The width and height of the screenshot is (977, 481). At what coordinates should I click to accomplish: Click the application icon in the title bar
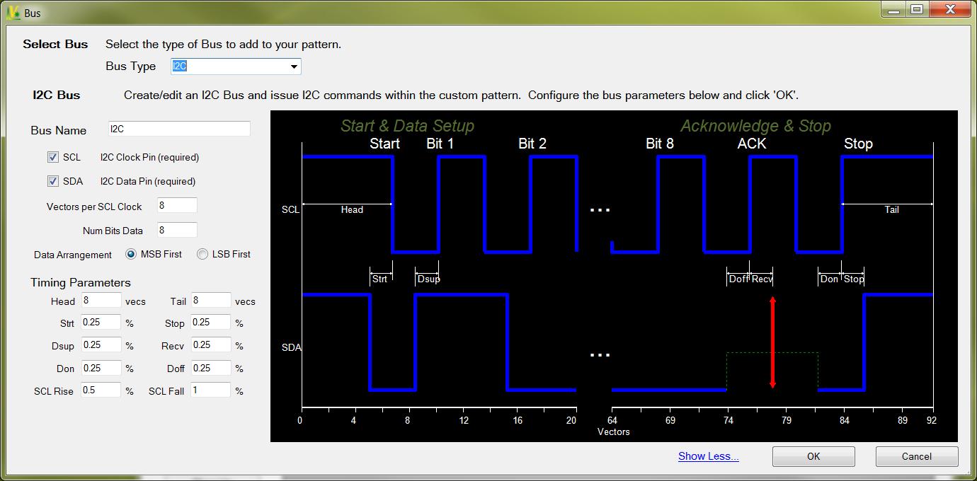pos(12,12)
